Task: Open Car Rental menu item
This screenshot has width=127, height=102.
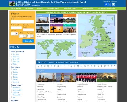Action: [29, 8]
